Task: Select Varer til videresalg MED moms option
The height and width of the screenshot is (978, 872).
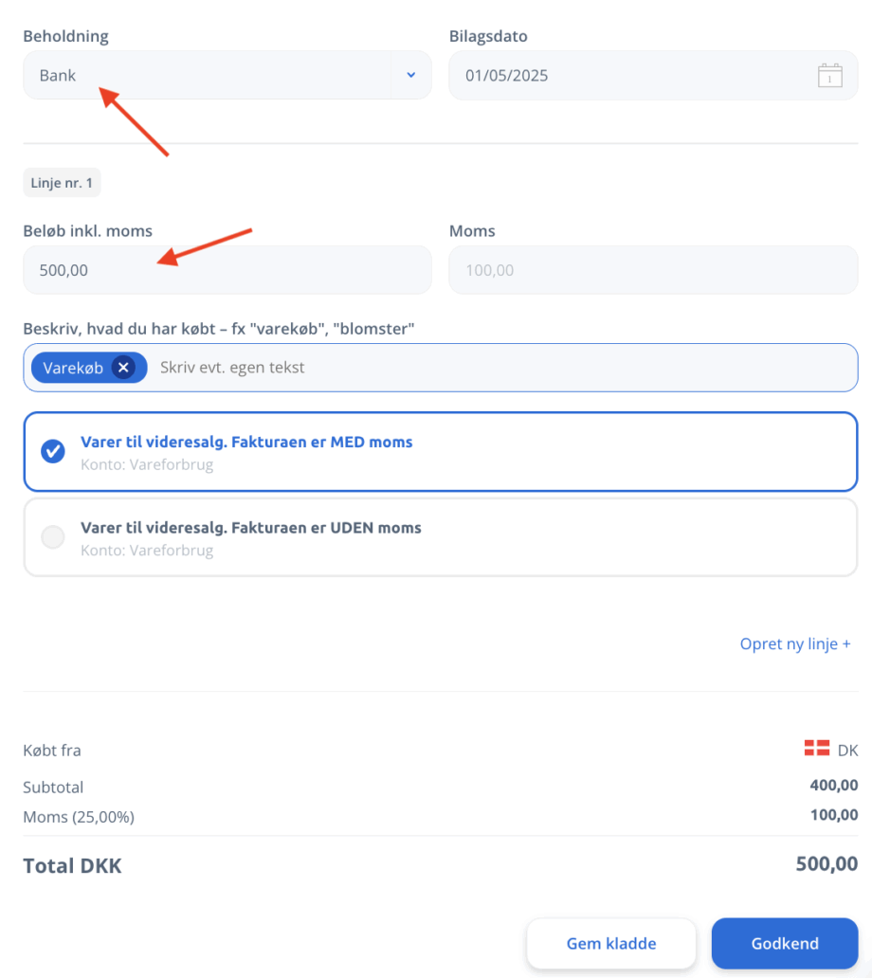Action: pyautogui.click(x=441, y=452)
